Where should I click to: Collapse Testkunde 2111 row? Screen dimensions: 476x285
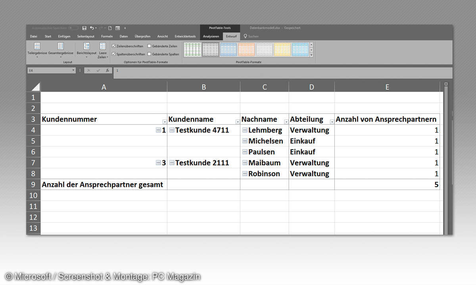(172, 163)
